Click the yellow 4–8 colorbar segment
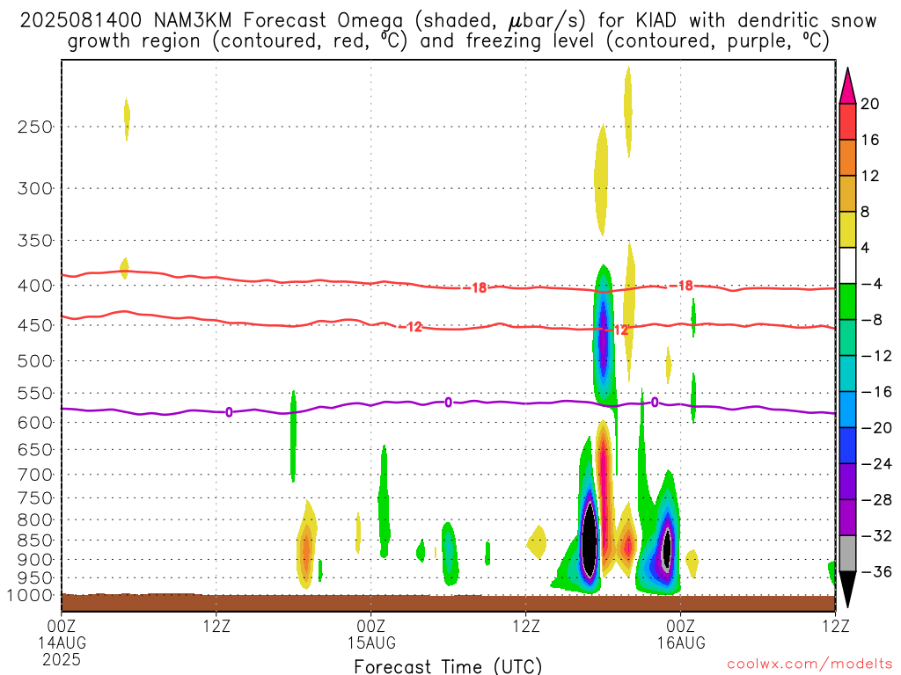The height and width of the screenshot is (675, 901). (x=847, y=229)
